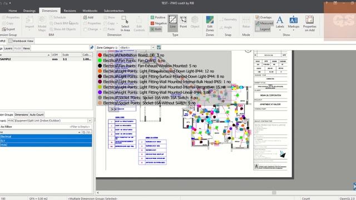The image size is (356, 200).
Task: Switch to the Layers tab
Action: (8, 48)
